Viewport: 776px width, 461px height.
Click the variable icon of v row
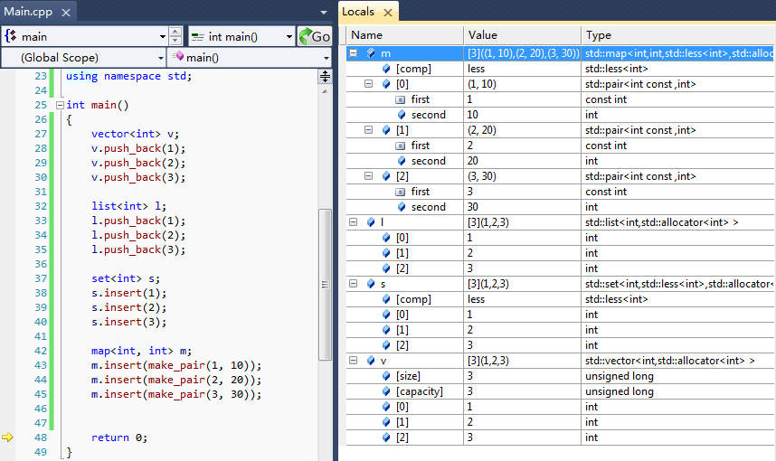coord(371,360)
